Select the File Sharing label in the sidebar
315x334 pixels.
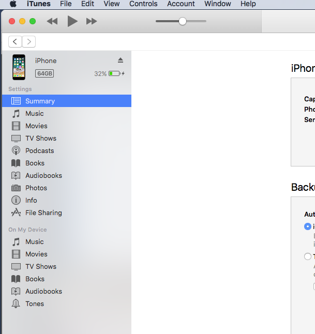click(43, 213)
